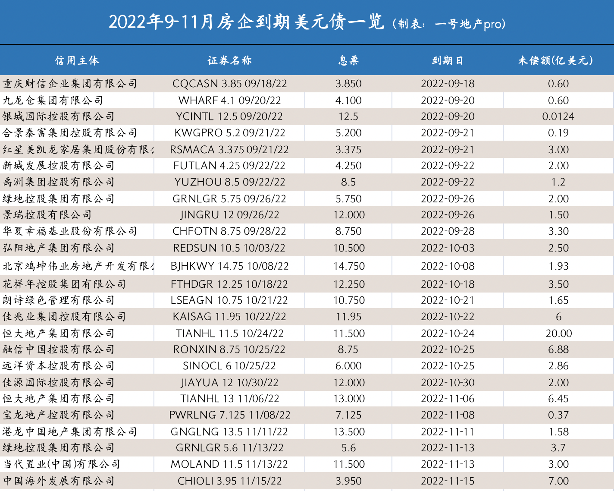Click the title 2022年9-11月房企到期美元债一览

tap(246, 22)
